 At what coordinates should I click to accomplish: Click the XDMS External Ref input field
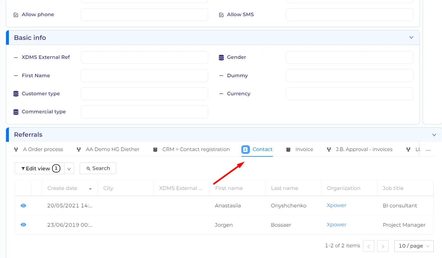(x=144, y=57)
